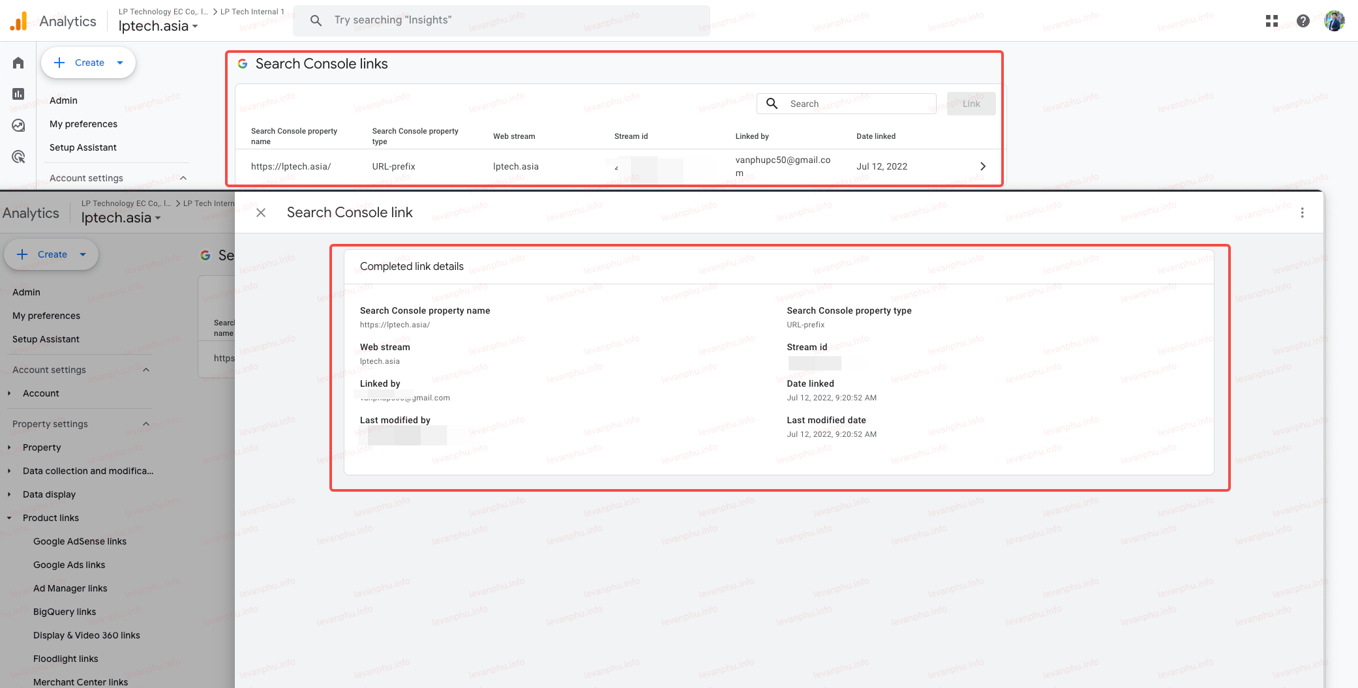Screen dimensions: 1358x688
Task: Open the Home icon in left rail
Action: point(18,63)
